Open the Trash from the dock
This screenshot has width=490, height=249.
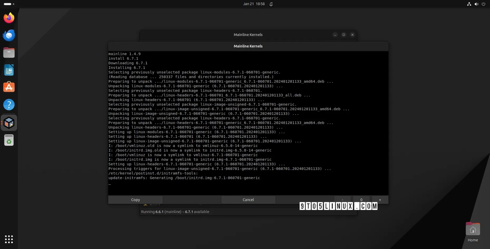9,140
